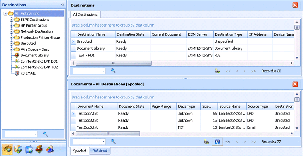Open navigation bar overflow dropdown arrow
The height and width of the screenshot is (156, 303).
click(61, 149)
